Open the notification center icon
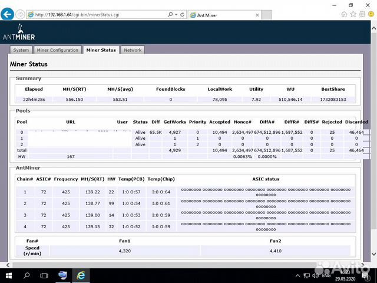Viewport: 377px width, 283px height. (x=365, y=276)
